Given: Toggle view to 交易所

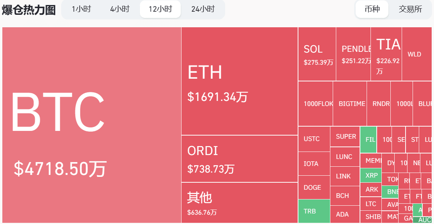Looking at the screenshot, I should pos(410,9).
